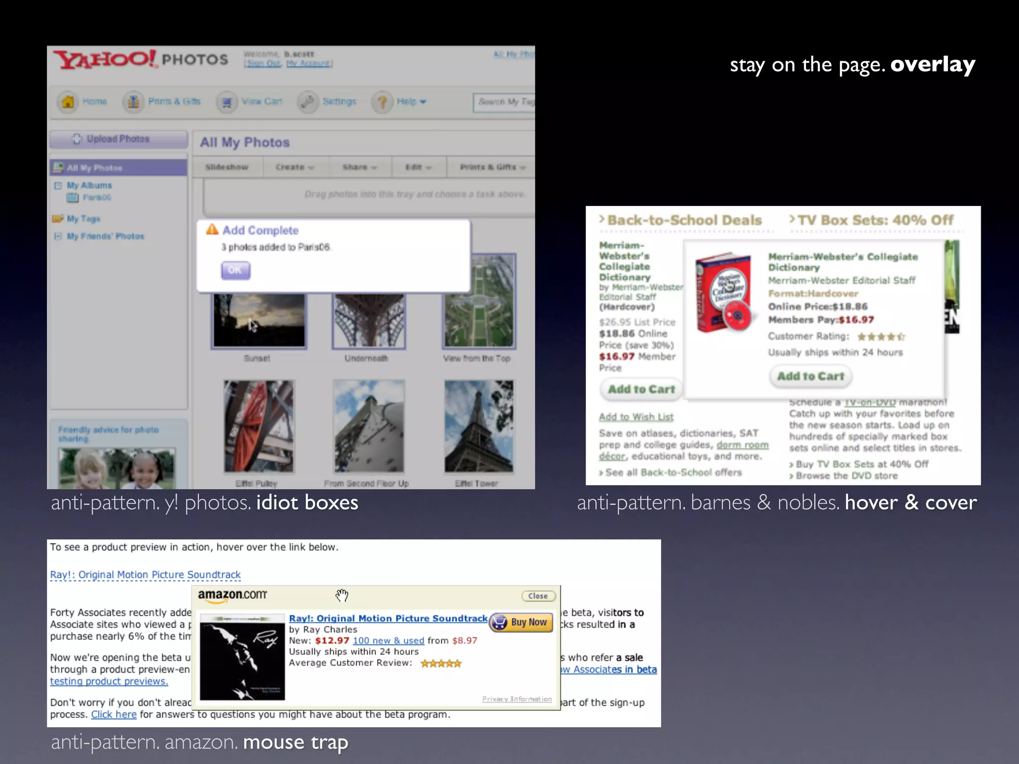Open Settings wrench icon

click(307, 101)
